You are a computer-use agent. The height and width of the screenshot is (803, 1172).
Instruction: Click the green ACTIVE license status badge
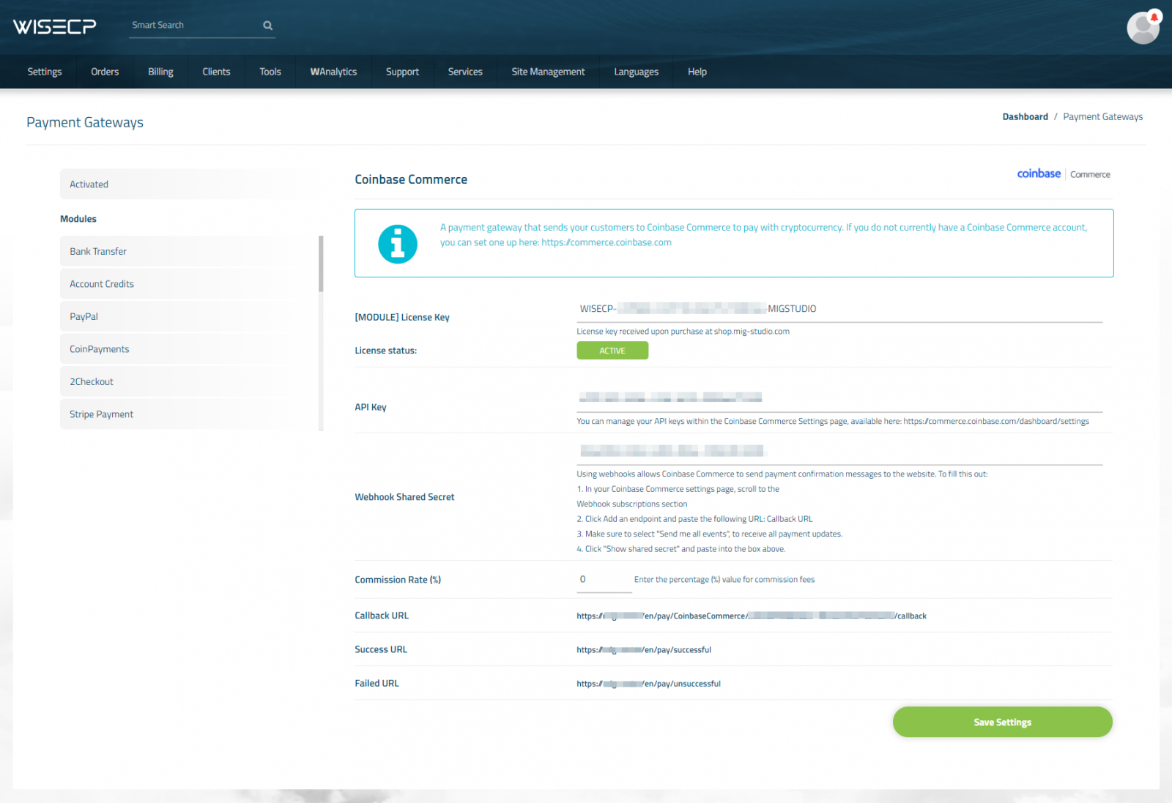click(612, 351)
